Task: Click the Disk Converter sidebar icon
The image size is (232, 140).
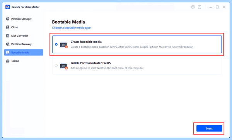Action: pos(8,35)
